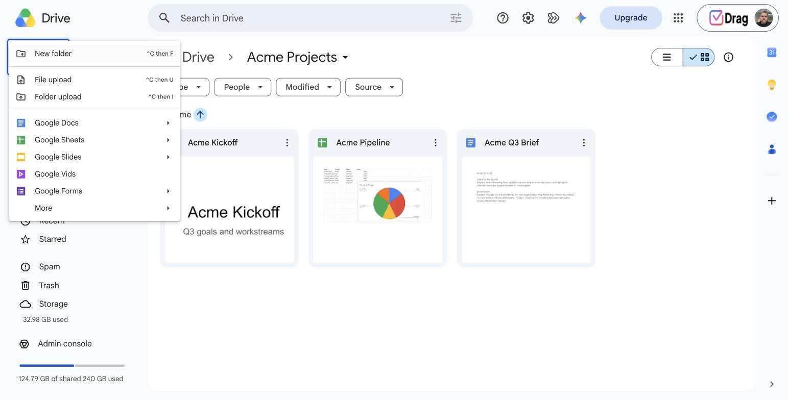View folder details info icon
788x400 pixels.
tap(728, 57)
